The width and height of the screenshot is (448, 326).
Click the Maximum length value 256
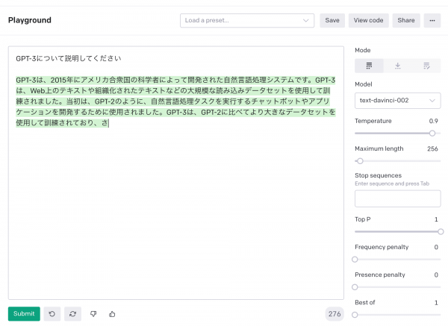click(x=432, y=148)
